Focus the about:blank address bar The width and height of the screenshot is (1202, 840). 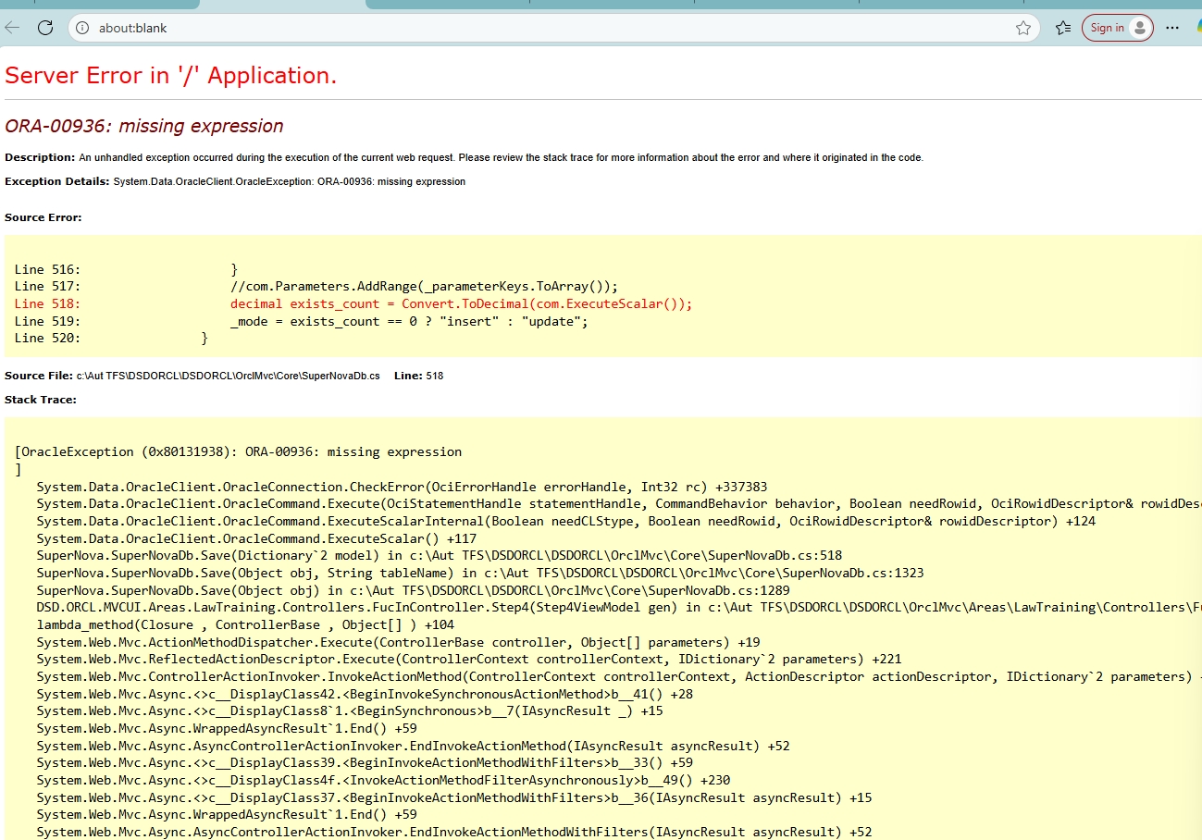pos(553,28)
